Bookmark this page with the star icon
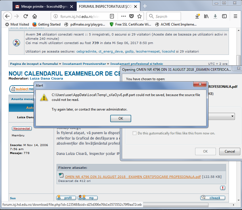Image resolution: width=242 pixels, height=210 pixels. pos(139,16)
